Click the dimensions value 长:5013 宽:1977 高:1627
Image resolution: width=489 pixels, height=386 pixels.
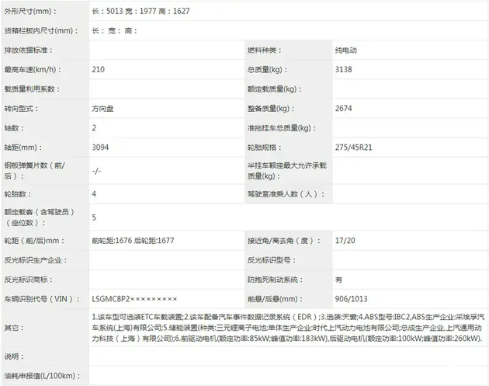(x=140, y=12)
